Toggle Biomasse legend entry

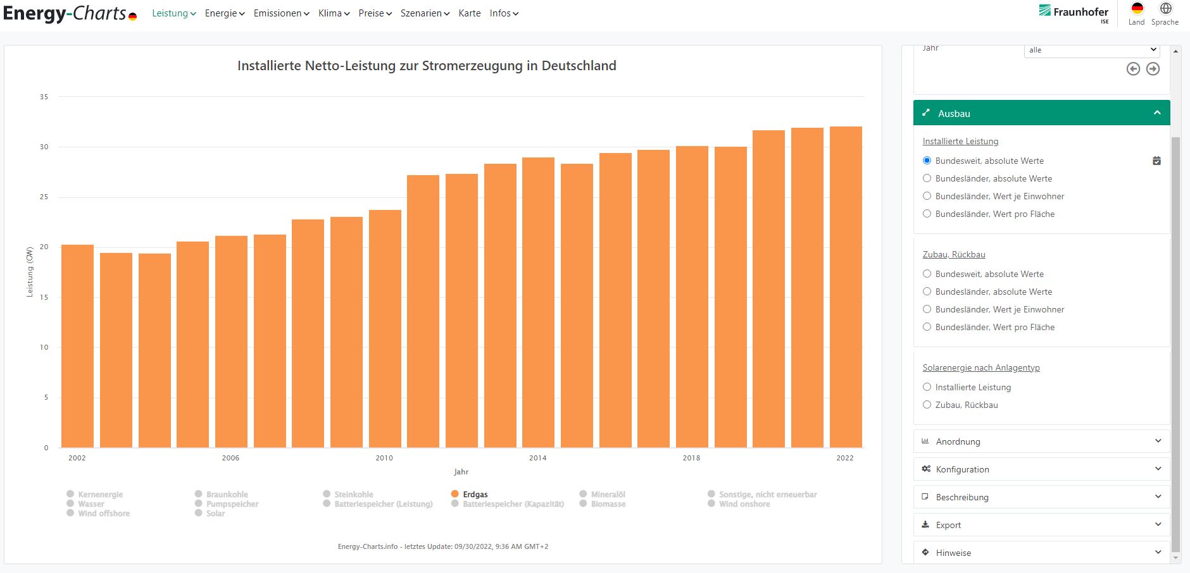(x=603, y=503)
